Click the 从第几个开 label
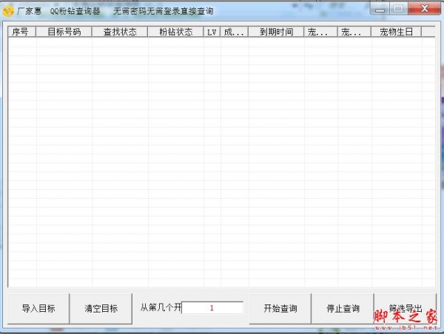Viewport: 444px width, 334px height. click(x=161, y=307)
